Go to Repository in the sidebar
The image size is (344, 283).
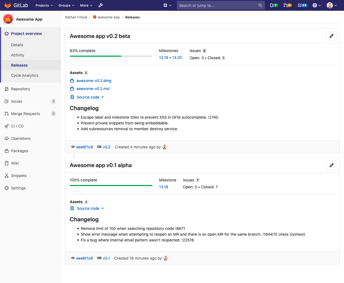(x=20, y=89)
